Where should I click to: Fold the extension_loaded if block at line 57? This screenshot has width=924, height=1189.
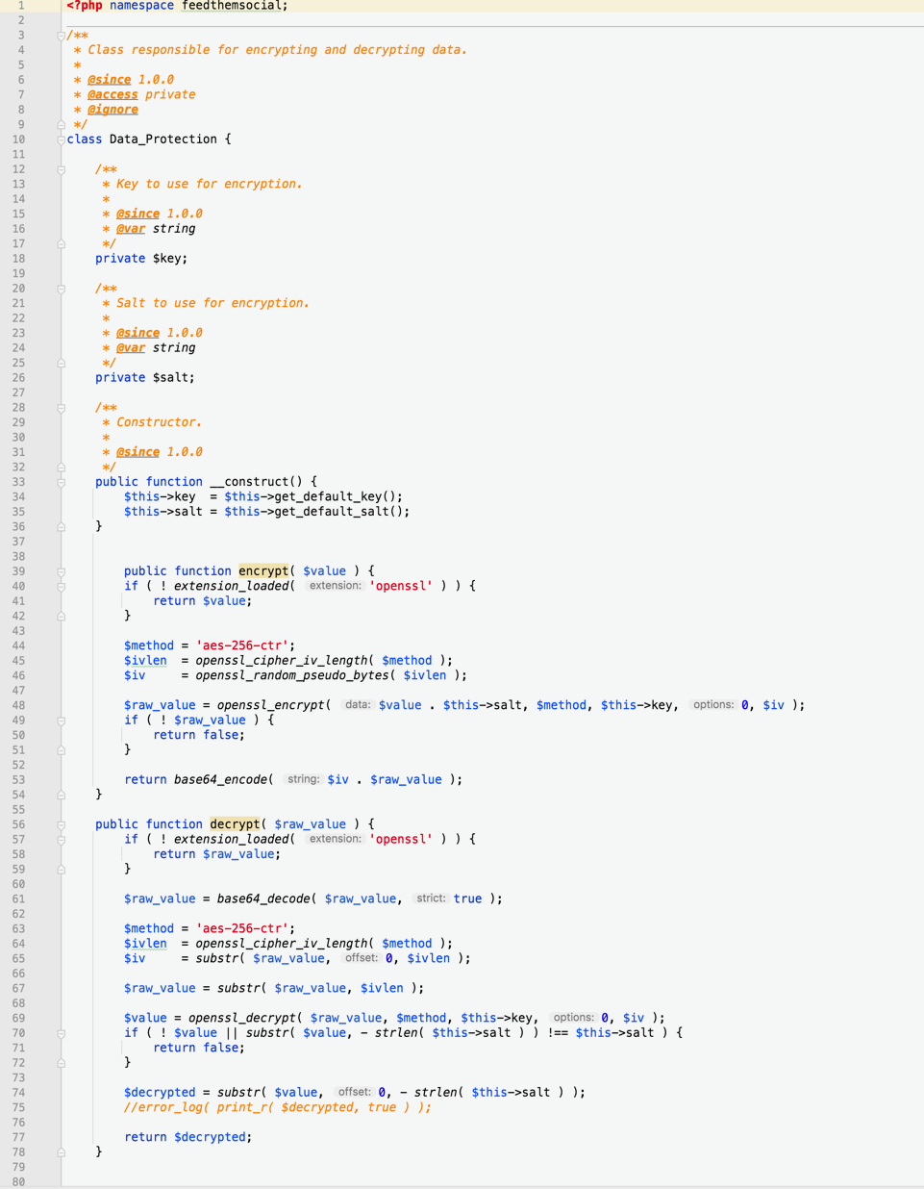pyautogui.click(x=61, y=840)
